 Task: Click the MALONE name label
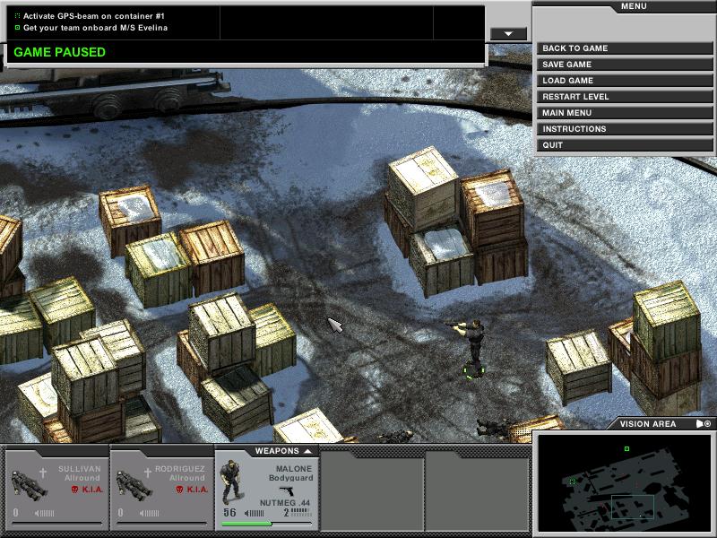click(294, 469)
